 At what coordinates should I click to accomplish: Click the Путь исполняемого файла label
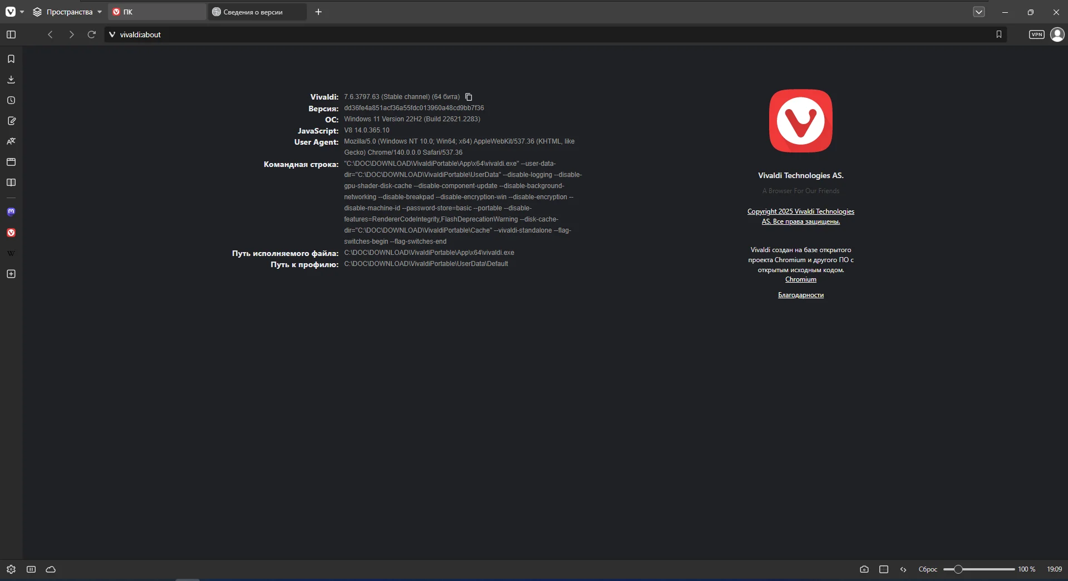tap(285, 253)
